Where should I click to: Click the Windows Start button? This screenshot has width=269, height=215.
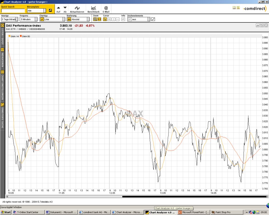6,212
